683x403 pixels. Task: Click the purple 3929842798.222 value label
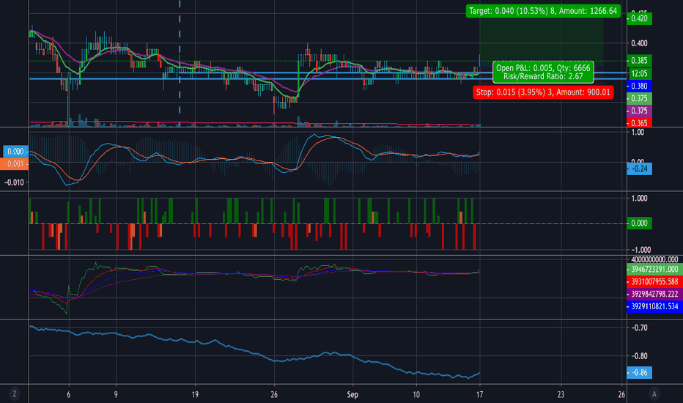pyautogui.click(x=654, y=294)
